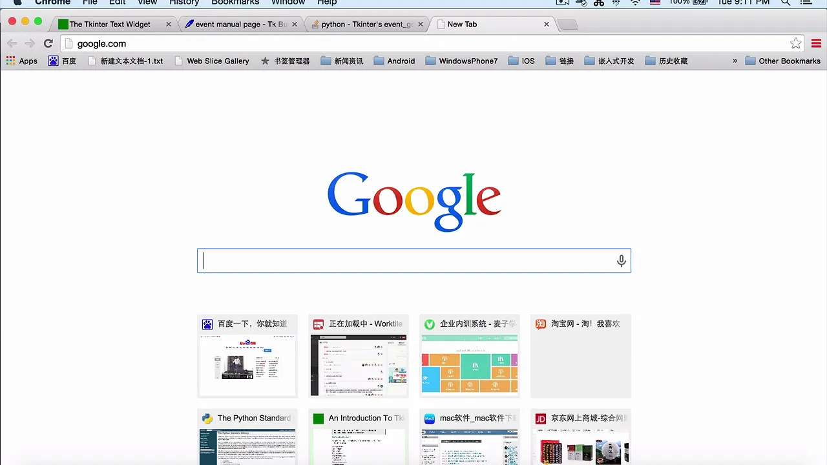Screen dimensions: 827x465
Task: Open the History menu
Action: 184,3
